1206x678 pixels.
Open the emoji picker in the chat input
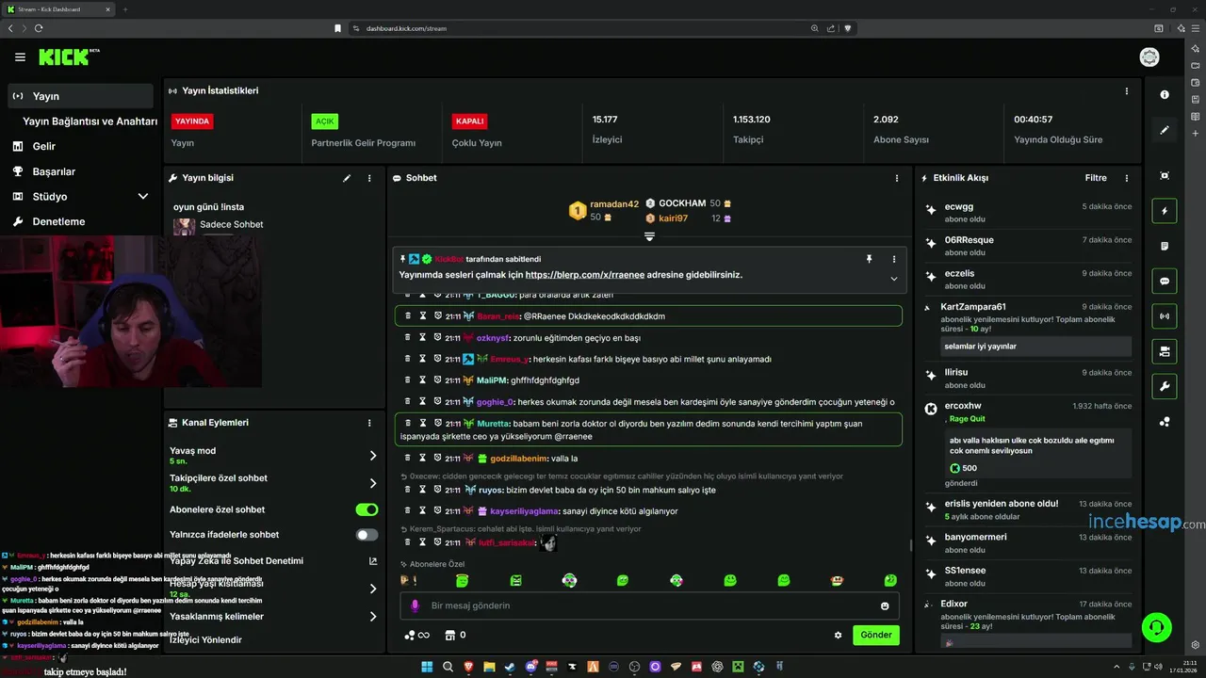coord(885,605)
